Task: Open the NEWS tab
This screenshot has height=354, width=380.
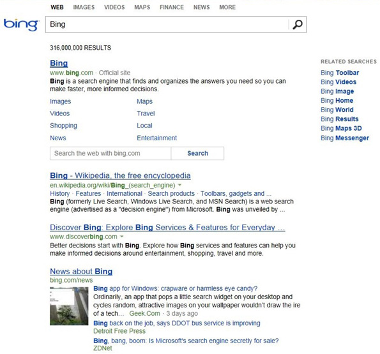Action: pos(201,7)
